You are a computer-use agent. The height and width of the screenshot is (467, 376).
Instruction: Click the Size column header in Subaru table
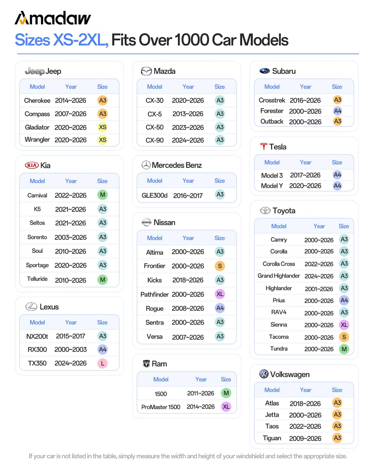click(337, 87)
